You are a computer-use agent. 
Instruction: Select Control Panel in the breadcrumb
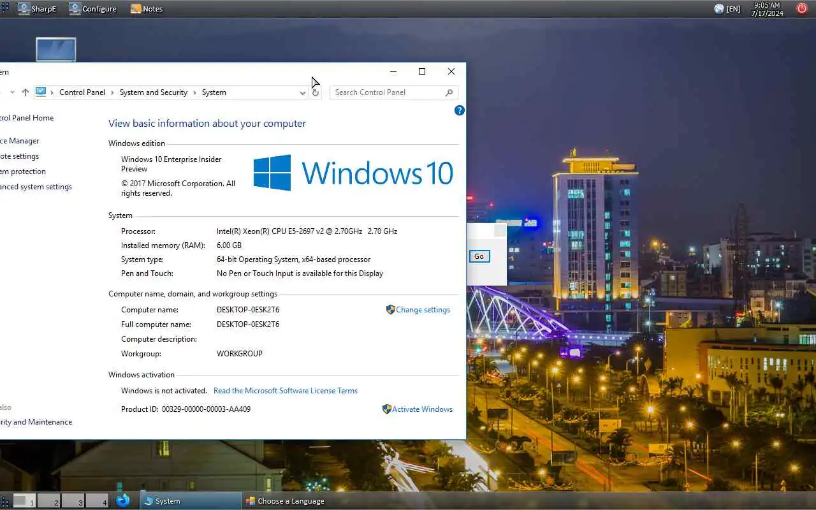pos(82,92)
